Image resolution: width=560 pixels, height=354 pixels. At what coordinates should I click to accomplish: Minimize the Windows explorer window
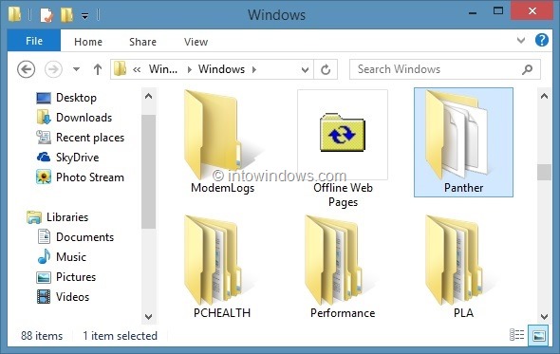(x=473, y=13)
